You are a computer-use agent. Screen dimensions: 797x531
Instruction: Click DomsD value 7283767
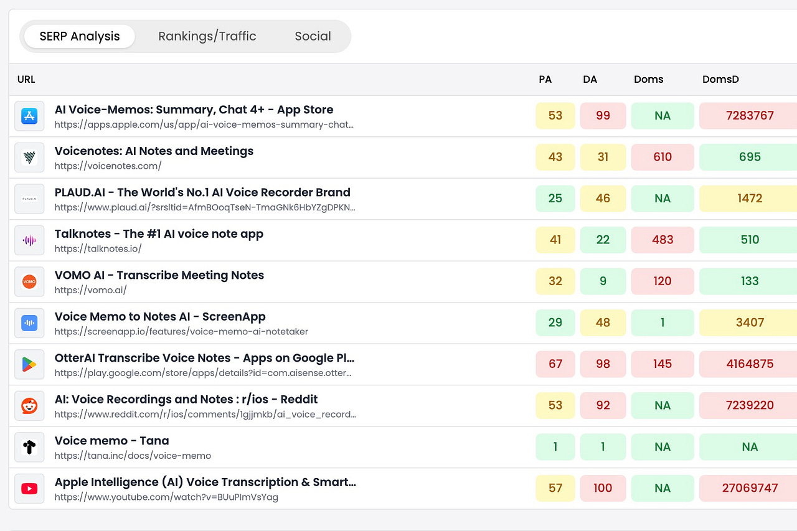click(750, 116)
